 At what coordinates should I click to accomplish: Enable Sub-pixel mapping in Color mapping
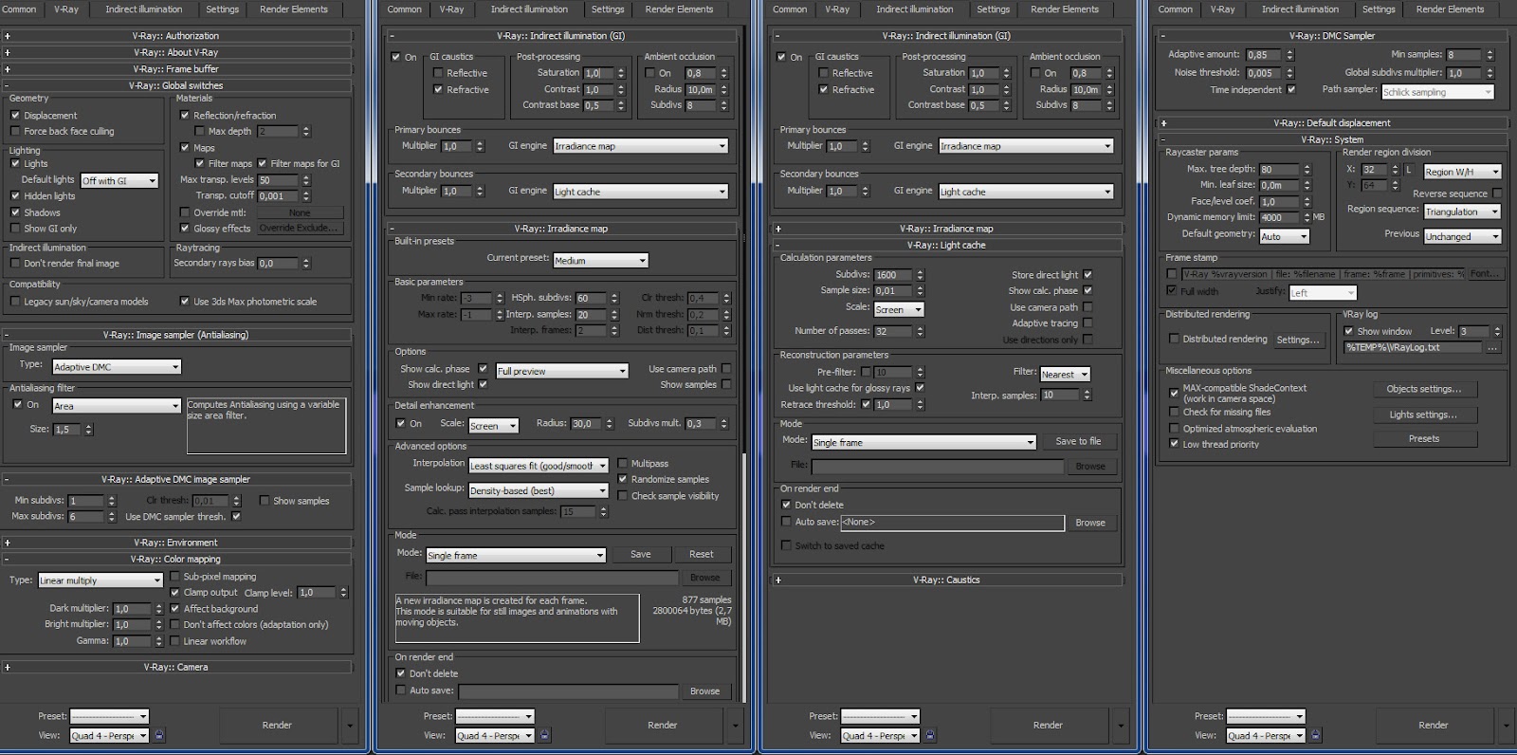[x=174, y=576]
